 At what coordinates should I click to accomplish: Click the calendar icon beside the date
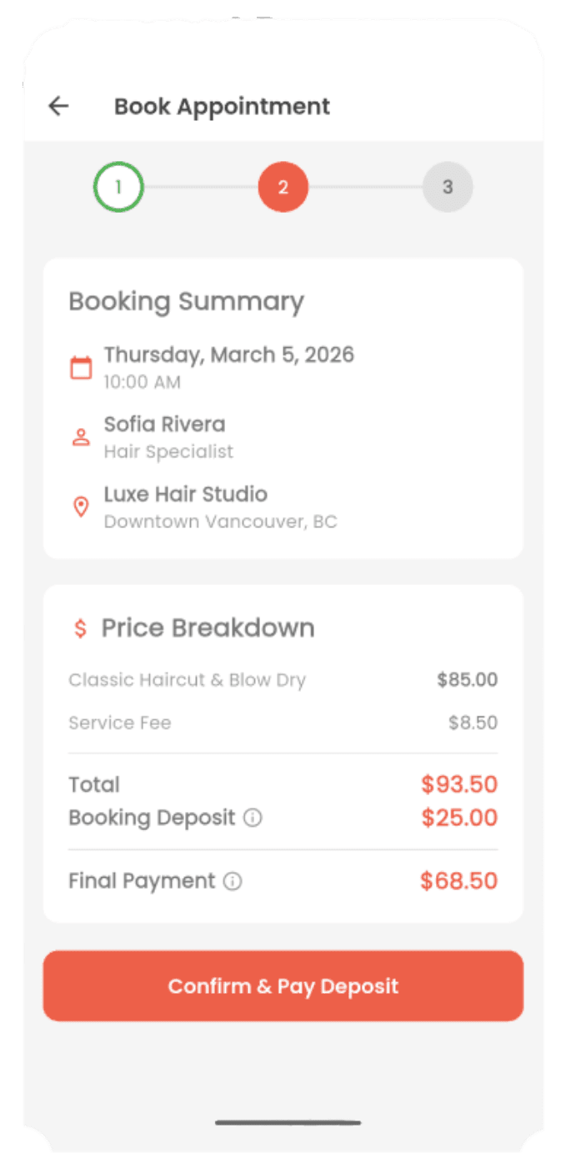81,367
